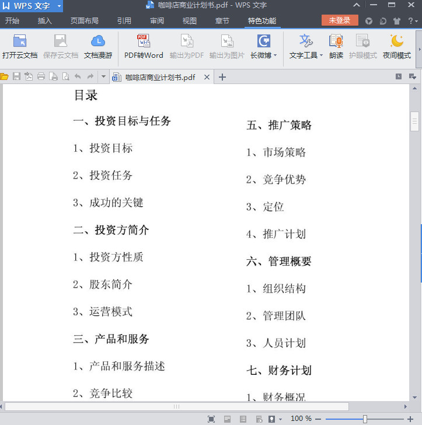This screenshot has width=422, height=425.
Task: Click the 3、成功的关键 entry text
Action: coord(108,203)
